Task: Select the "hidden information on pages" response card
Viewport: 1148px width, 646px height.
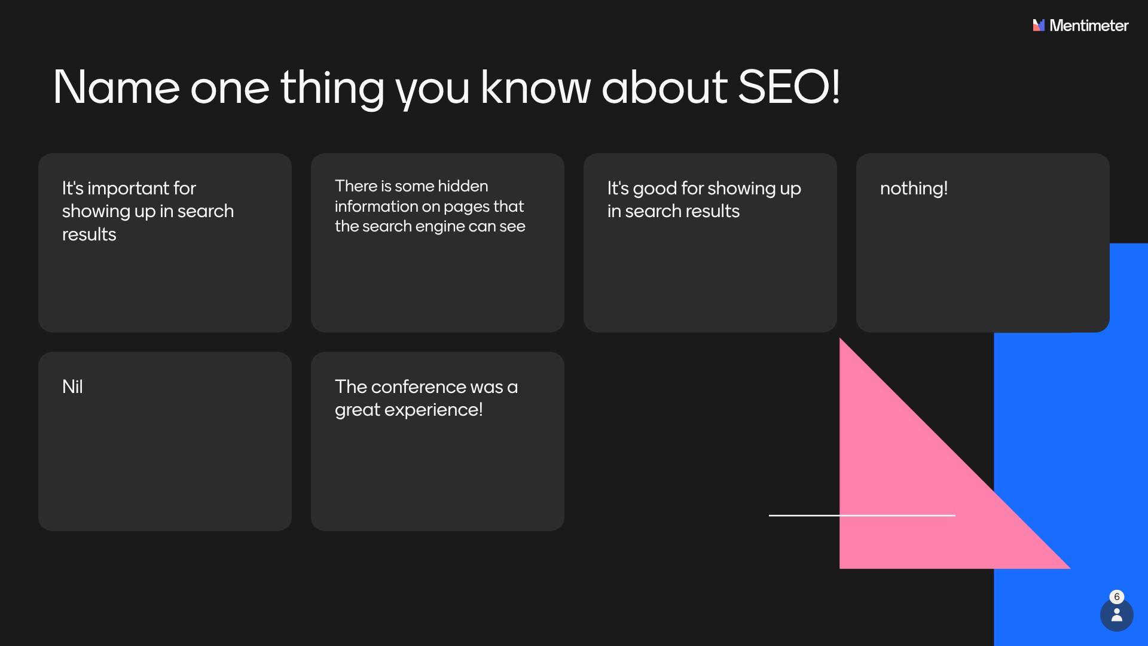Action: point(437,242)
